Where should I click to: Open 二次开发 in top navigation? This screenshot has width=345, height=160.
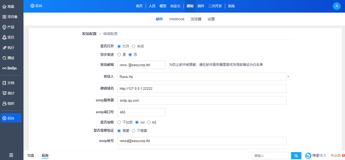[x=215, y=6]
